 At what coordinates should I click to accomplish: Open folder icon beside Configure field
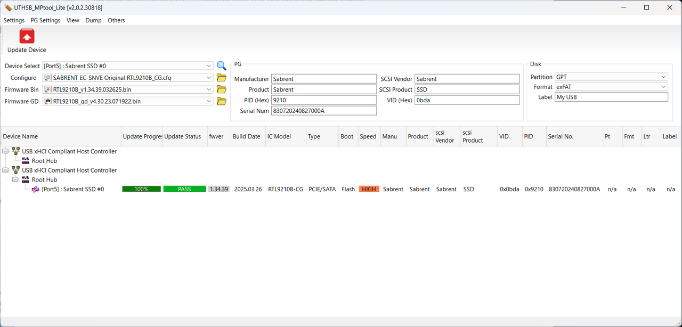coord(222,78)
